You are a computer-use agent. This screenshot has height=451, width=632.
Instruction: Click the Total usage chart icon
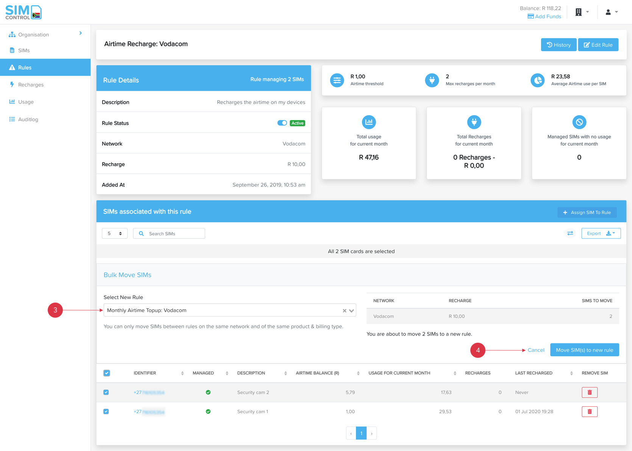click(x=369, y=122)
